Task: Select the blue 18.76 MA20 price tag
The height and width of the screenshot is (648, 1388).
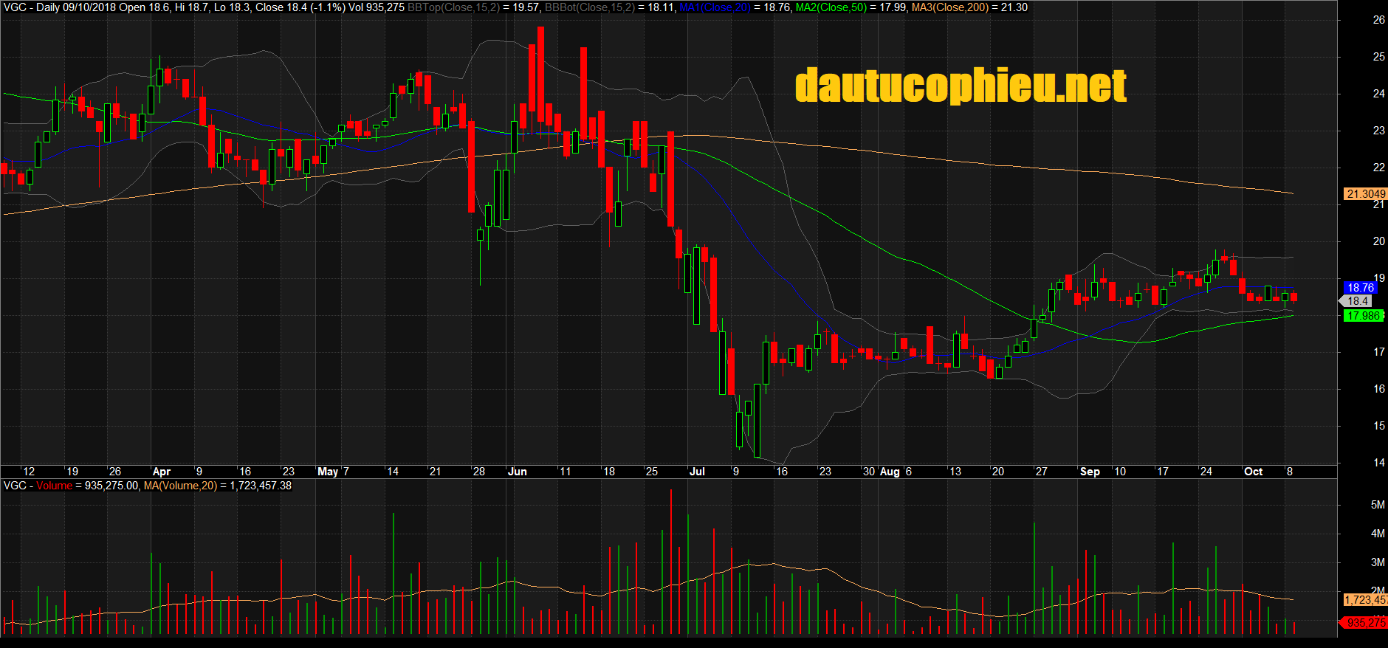Action: pyautogui.click(x=1360, y=288)
